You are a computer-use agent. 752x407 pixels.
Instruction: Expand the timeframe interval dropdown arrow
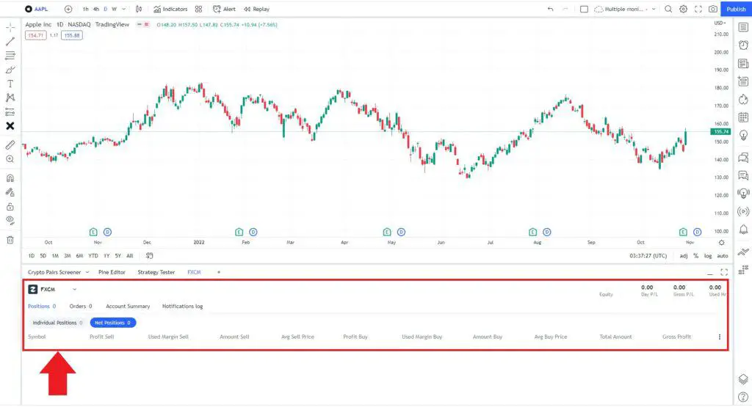coord(124,9)
